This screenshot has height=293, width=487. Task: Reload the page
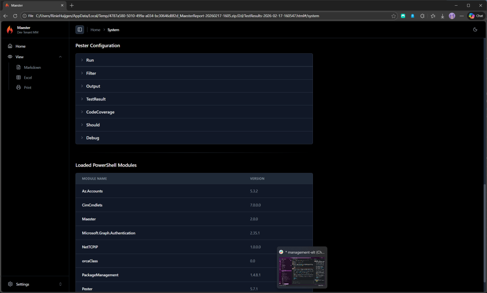click(15, 16)
